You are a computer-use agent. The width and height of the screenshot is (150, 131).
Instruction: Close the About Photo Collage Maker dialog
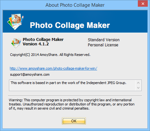(x=143, y=4)
